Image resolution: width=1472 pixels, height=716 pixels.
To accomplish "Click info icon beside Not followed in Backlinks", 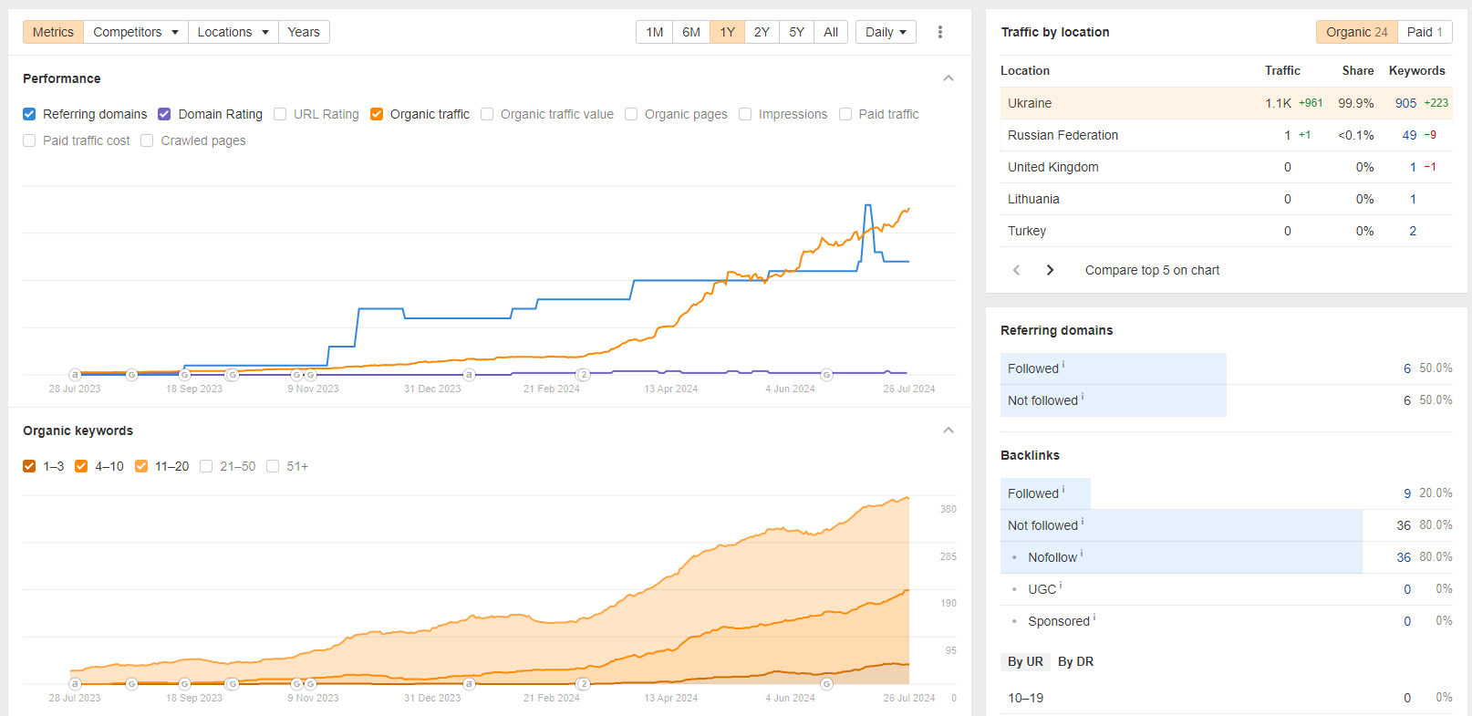I will point(1083,522).
